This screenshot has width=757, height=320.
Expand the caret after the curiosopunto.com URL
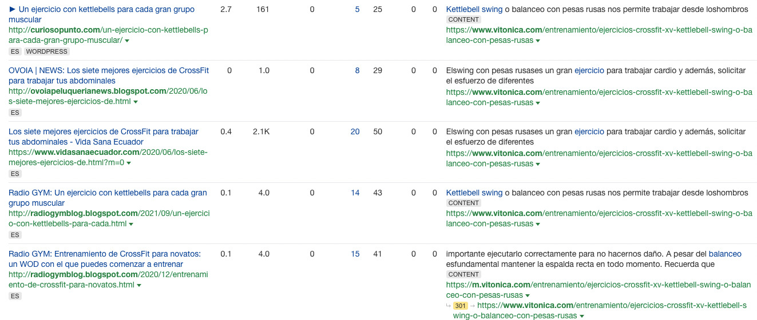pyautogui.click(x=127, y=41)
